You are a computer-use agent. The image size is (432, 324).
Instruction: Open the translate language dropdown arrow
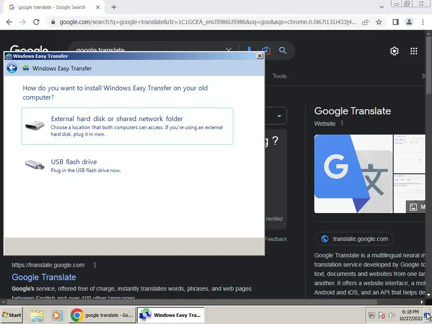(279, 116)
